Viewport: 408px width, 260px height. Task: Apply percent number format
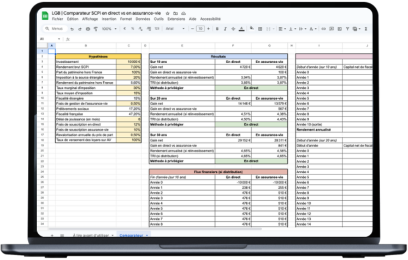click(x=133, y=28)
